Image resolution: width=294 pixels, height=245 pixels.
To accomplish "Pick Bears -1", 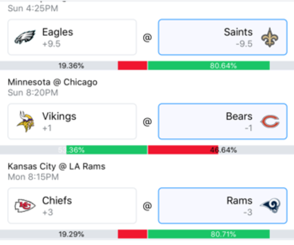I will click(x=222, y=122).
